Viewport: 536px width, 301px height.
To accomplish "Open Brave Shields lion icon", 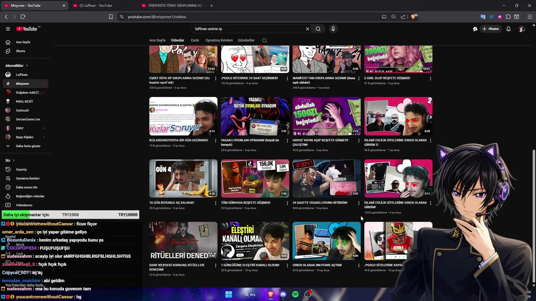I will (x=413, y=17).
